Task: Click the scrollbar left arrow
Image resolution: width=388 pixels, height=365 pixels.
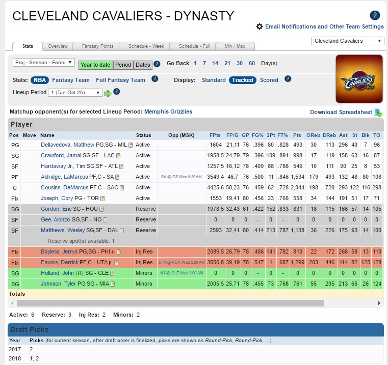Action: point(12,303)
